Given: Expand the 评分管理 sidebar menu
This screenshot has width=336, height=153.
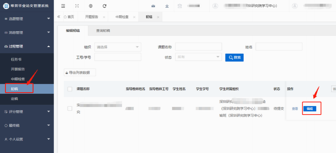Looking at the screenshot, I should point(27,112).
